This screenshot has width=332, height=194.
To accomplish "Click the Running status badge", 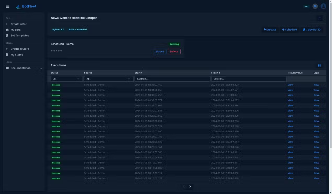I will coord(174,44).
